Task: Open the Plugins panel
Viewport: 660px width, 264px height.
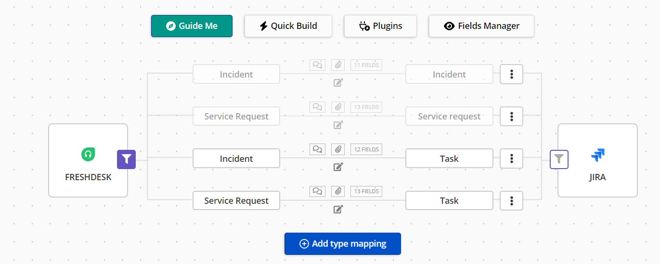Action: pyautogui.click(x=380, y=26)
